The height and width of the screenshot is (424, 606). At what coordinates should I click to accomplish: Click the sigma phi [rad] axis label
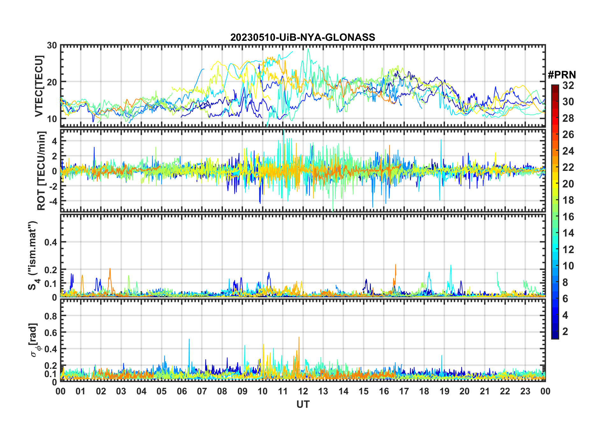click(34, 340)
